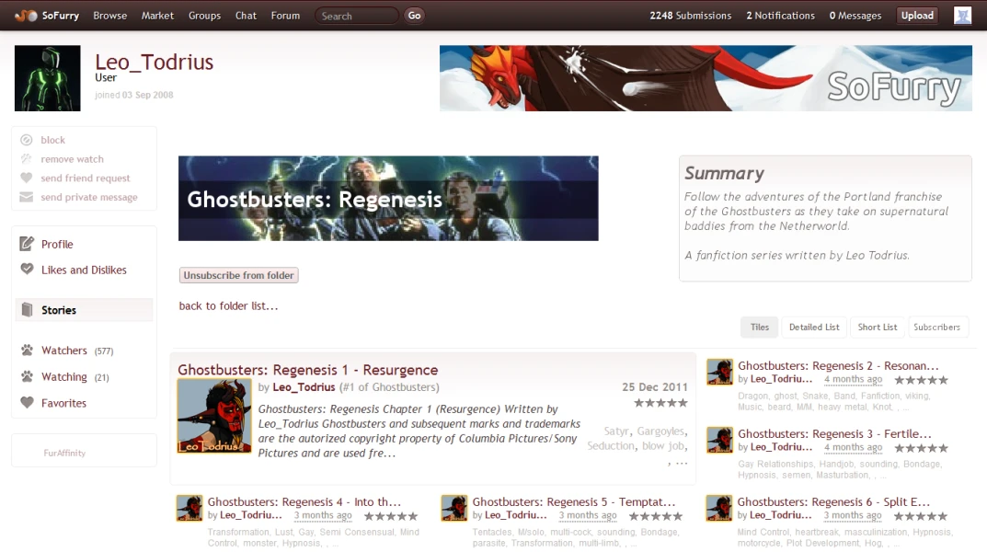
Task: Click the Satyr tag on Regenesis 1
Action: coord(616,431)
